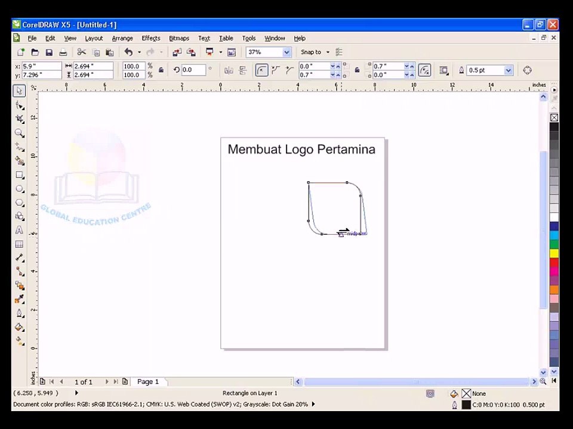The width and height of the screenshot is (573, 429).
Task: Select the Smart Fill tool
Action: click(19, 160)
